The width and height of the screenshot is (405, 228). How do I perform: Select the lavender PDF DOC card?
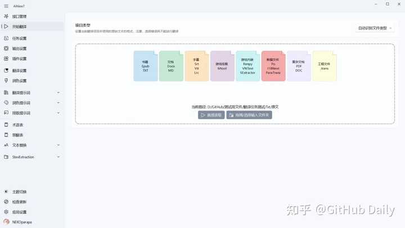[299, 66]
